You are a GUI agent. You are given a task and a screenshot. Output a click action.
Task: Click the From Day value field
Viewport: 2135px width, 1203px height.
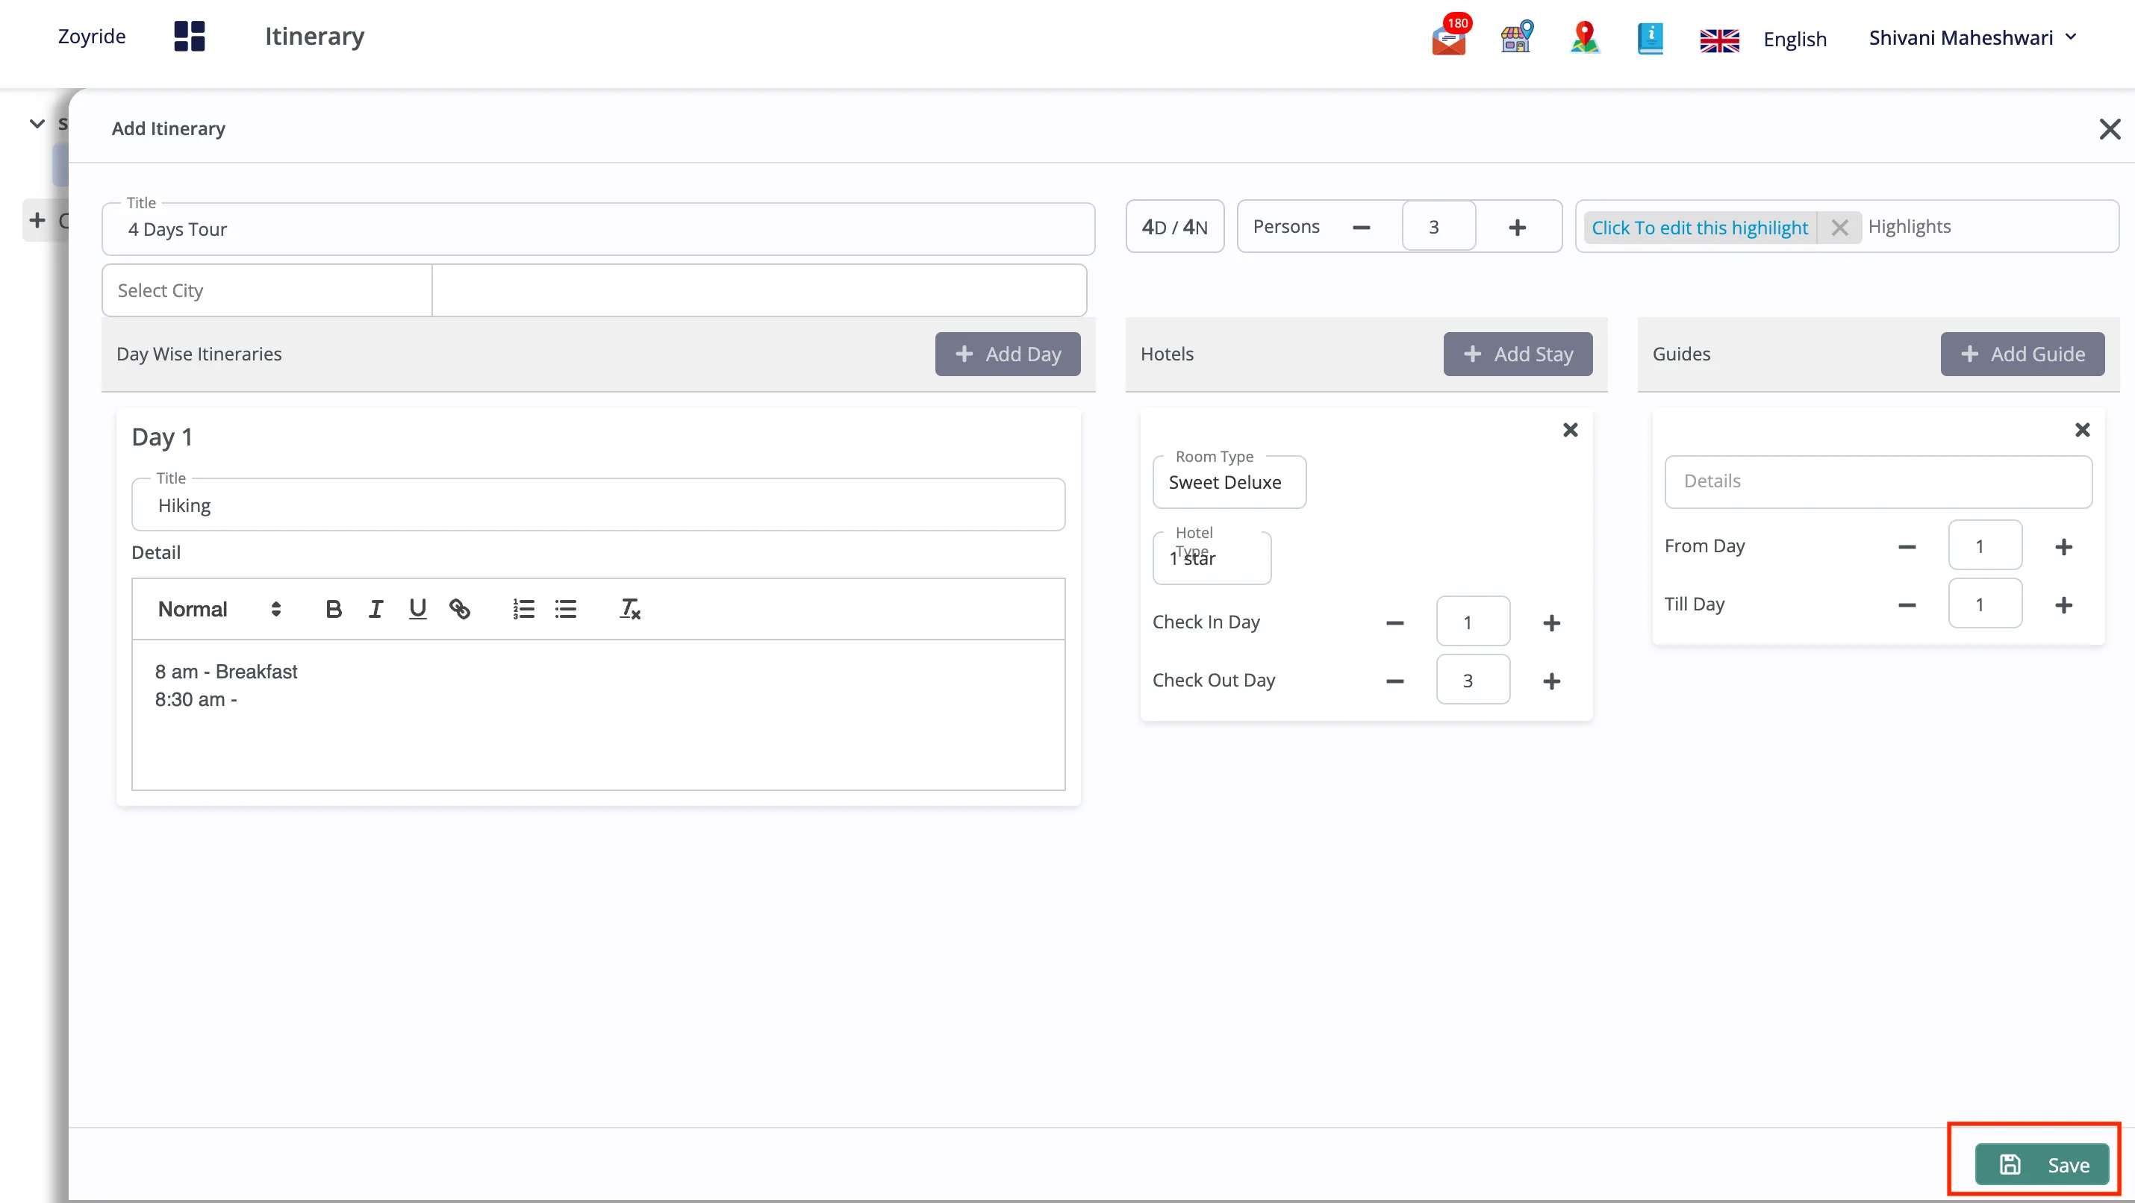coord(1985,546)
